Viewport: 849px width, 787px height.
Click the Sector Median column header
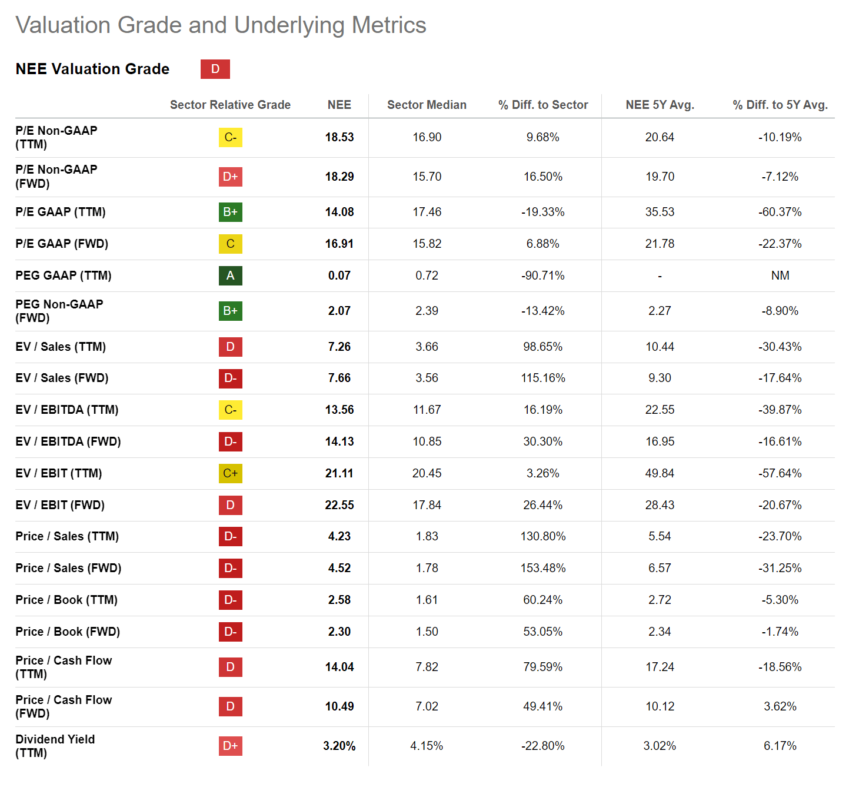coord(427,105)
